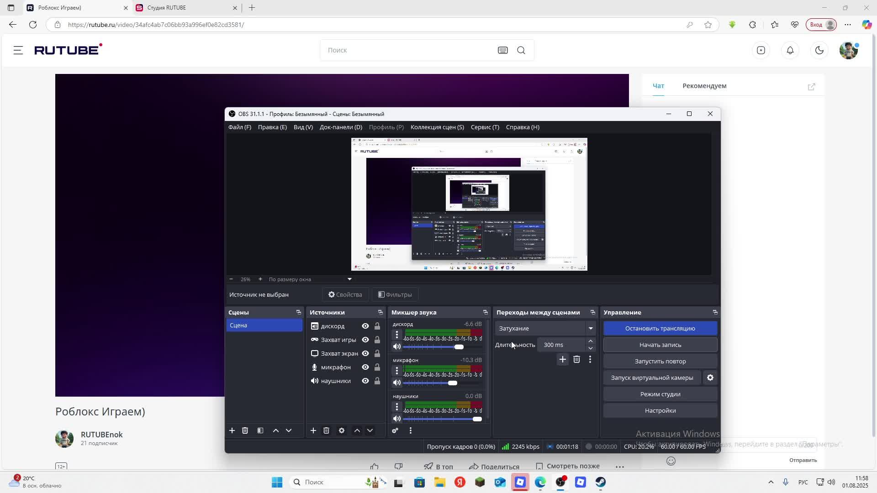
Task: Delete selected scene with trash icon
Action: pyautogui.click(x=245, y=430)
